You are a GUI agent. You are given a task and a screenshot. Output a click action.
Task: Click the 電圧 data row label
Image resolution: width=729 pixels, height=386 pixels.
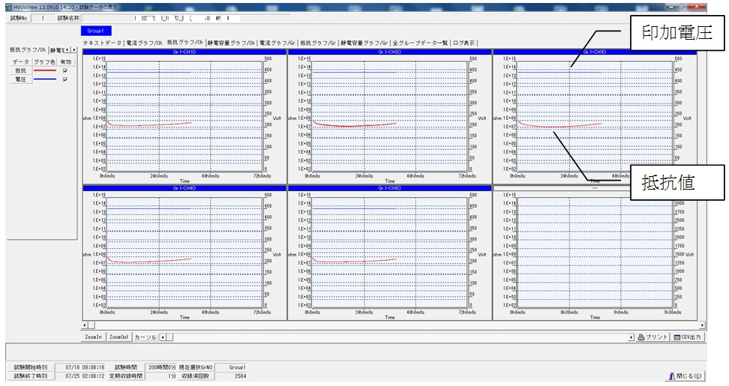(20, 79)
